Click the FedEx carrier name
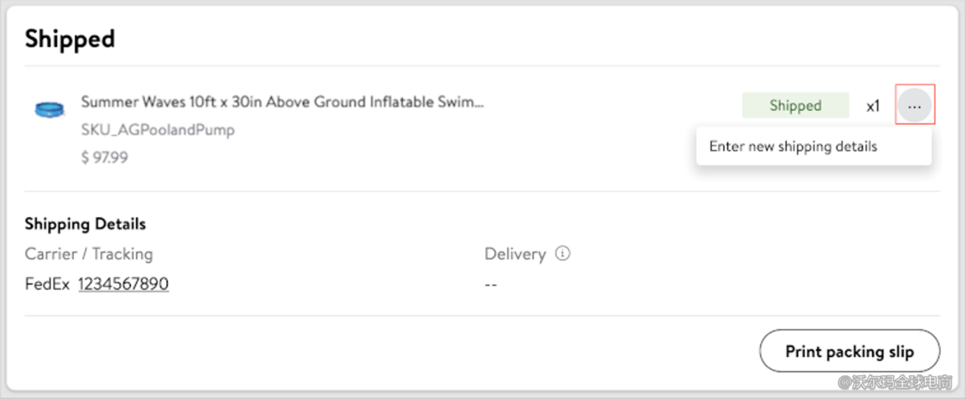Image resolution: width=966 pixels, height=399 pixels. pyautogui.click(x=47, y=283)
